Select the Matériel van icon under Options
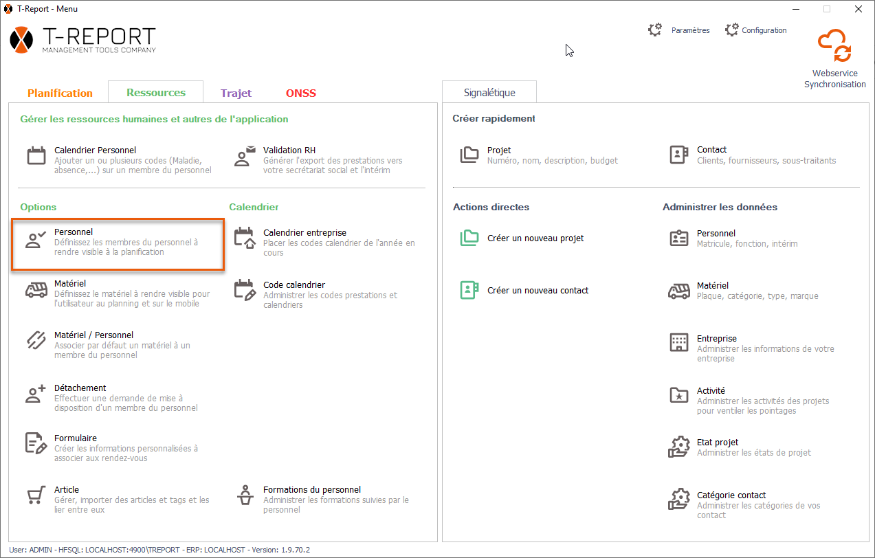Image resolution: width=875 pixels, height=558 pixels. pos(36,290)
